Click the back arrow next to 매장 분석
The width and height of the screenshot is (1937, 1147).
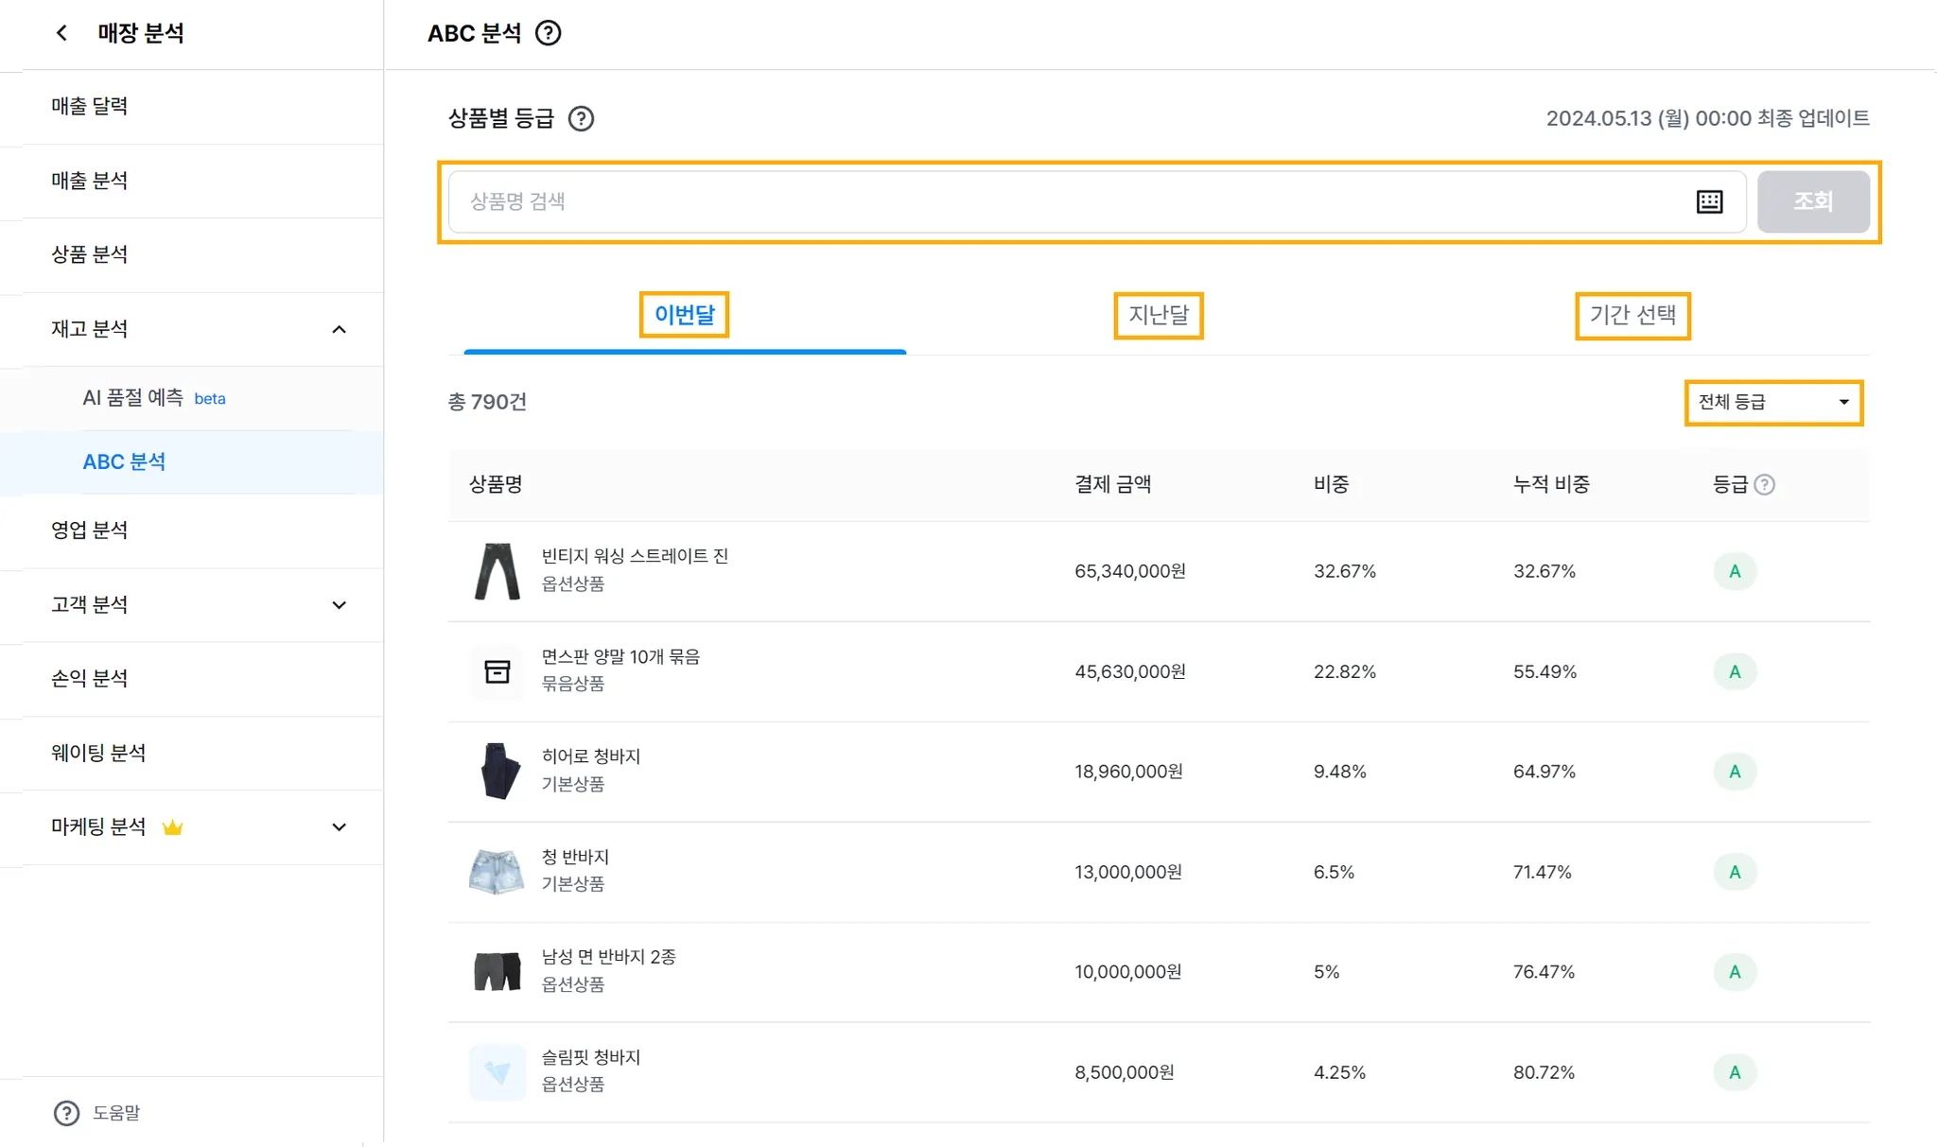click(61, 33)
